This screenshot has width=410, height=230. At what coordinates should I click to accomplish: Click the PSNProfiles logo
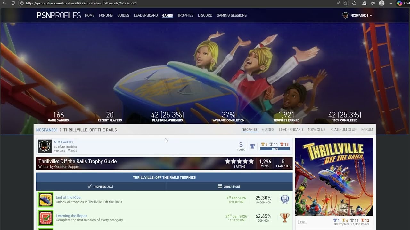pos(59,15)
